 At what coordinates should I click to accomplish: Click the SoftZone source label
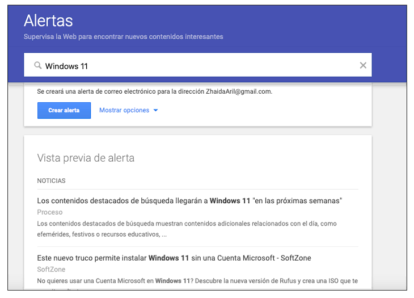click(51, 270)
